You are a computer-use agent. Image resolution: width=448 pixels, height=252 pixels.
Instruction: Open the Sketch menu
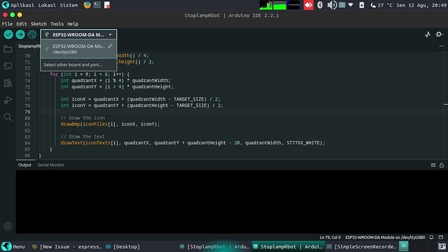pyautogui.click(x=38, y=24)
